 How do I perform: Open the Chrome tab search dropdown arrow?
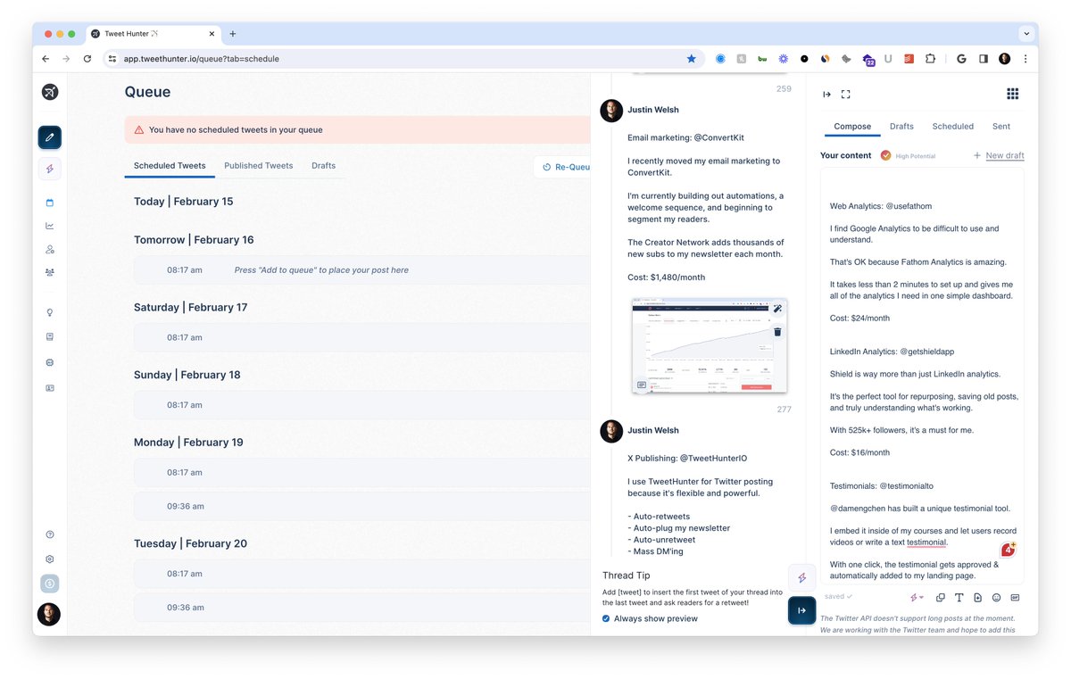1025,34
